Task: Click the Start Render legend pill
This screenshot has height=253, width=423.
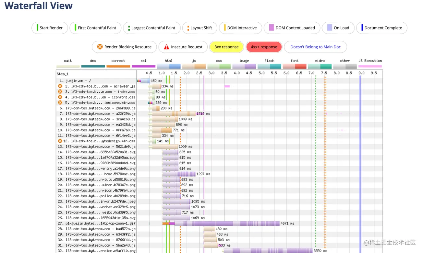Action: pos(50,28)
